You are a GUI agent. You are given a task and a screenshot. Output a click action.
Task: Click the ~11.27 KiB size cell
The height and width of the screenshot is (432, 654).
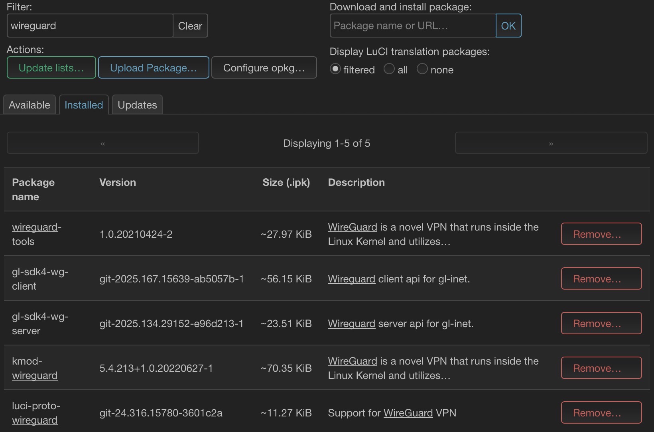tap(286, 413)
